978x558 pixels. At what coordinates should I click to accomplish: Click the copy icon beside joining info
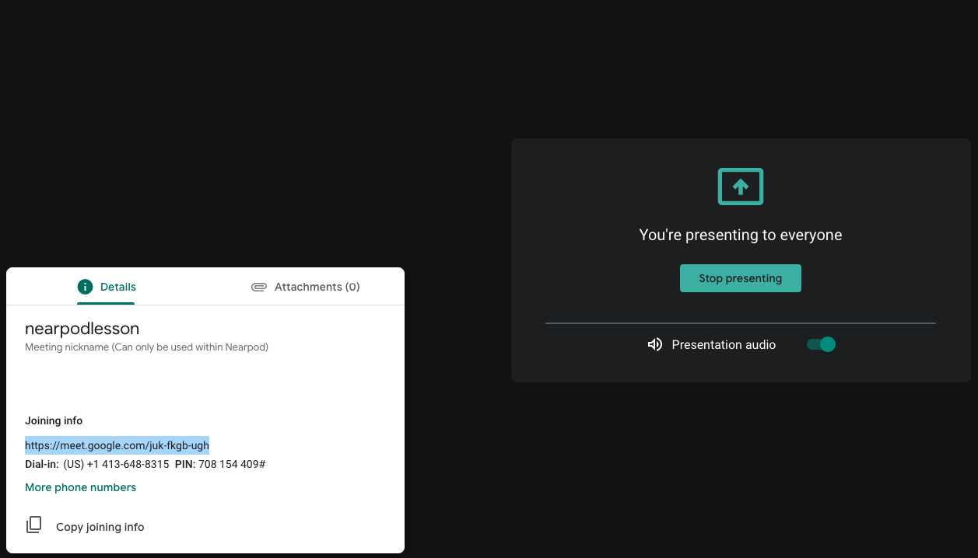pos(33,525)
